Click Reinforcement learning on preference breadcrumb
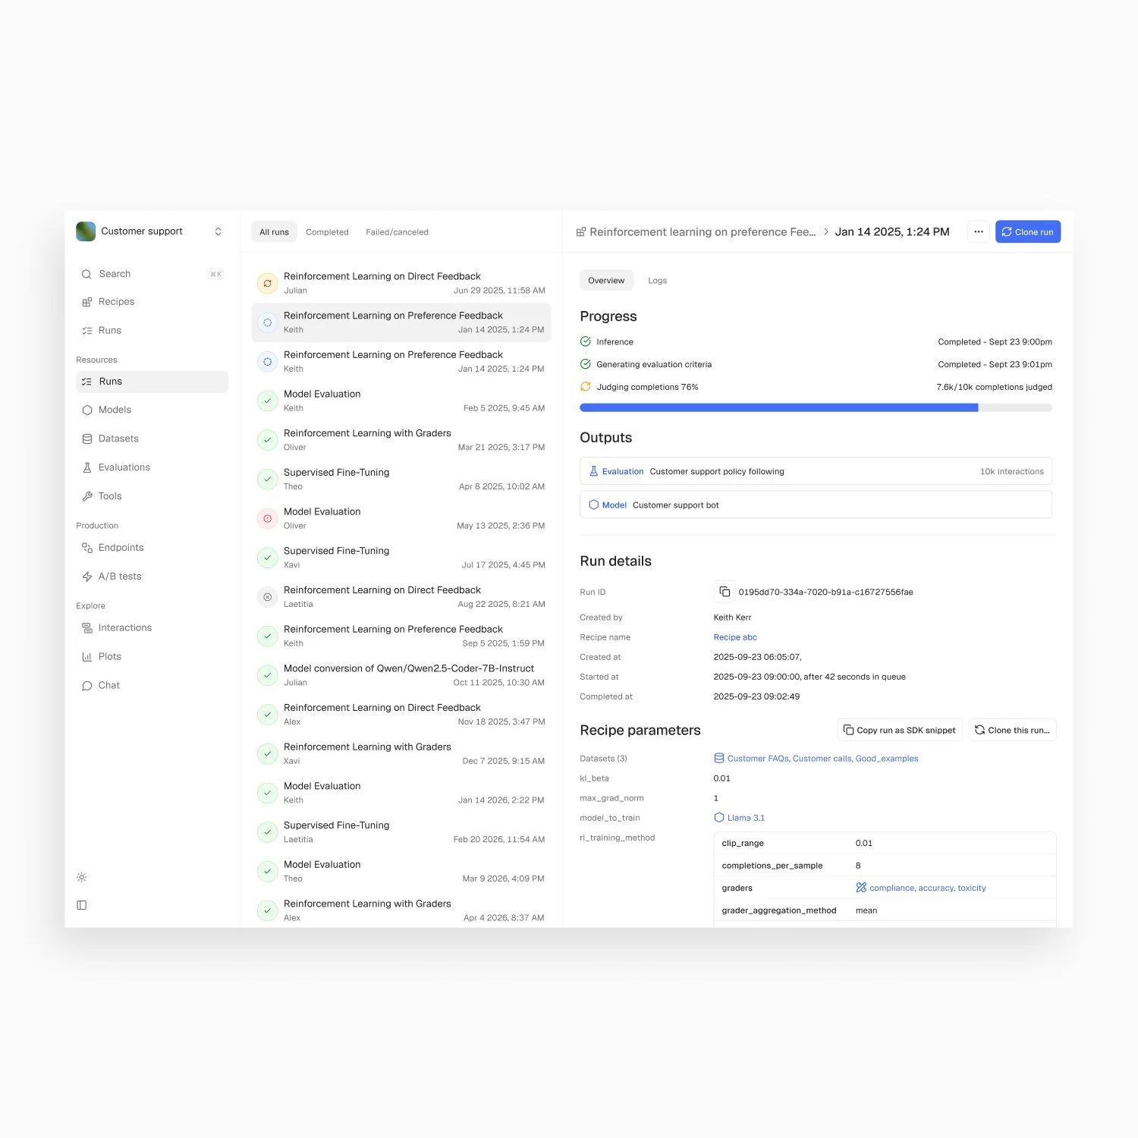The width and height of the screenshot is (1138, 1138). click(703, 232)
